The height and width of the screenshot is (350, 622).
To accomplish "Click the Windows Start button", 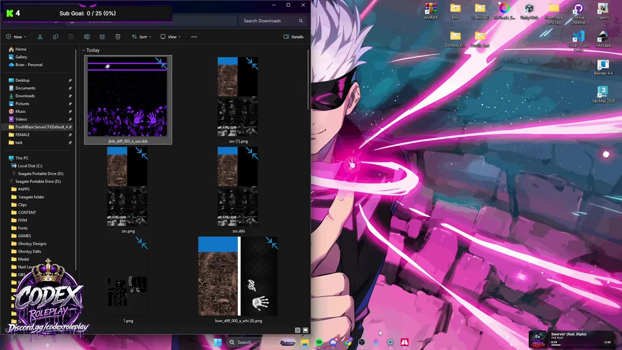I will click(218, 342).
